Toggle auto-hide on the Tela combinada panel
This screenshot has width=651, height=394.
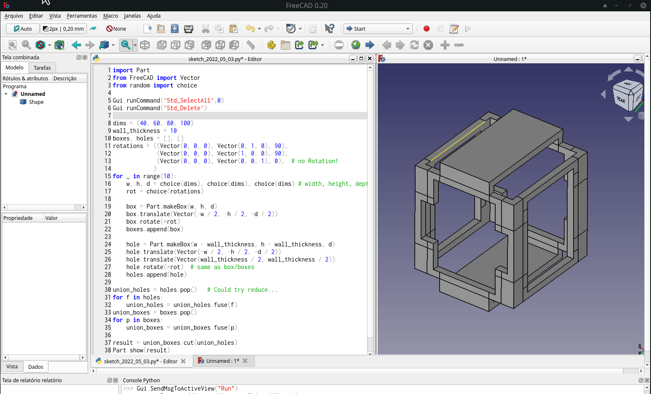point(79,57)
